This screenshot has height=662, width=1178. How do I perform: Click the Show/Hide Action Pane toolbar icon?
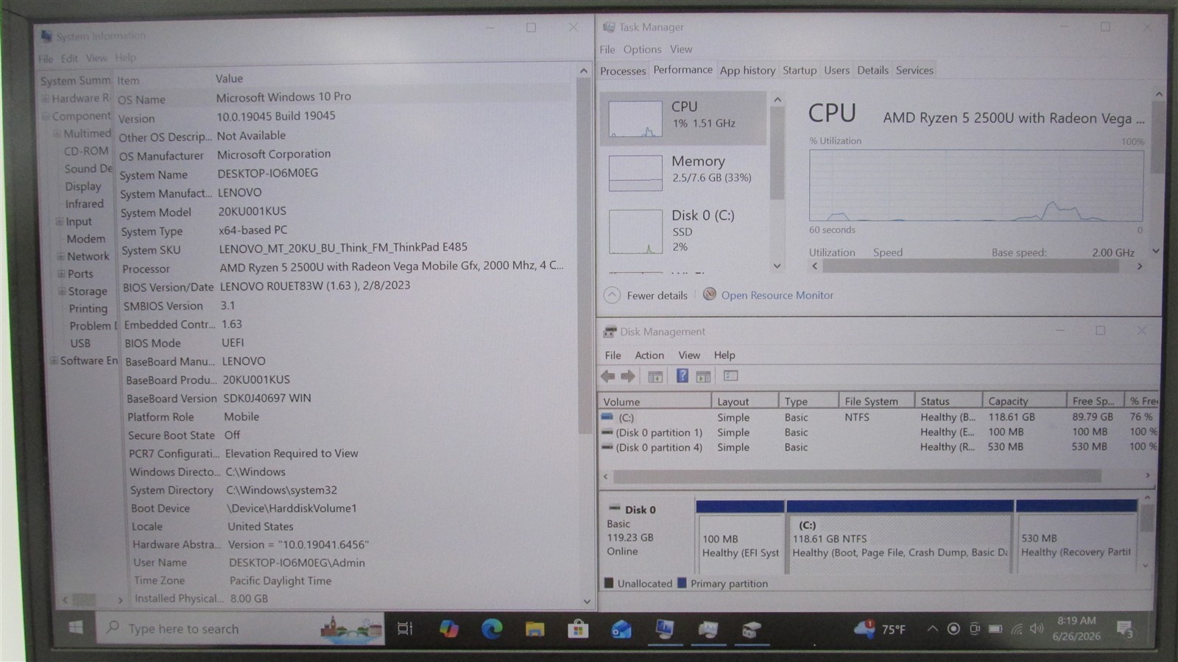(704, 377)
